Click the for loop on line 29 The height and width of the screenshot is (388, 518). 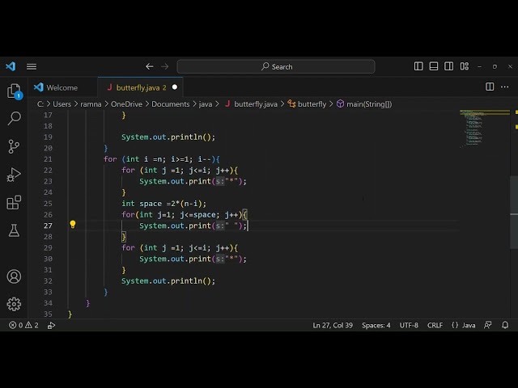coord(180,248)
